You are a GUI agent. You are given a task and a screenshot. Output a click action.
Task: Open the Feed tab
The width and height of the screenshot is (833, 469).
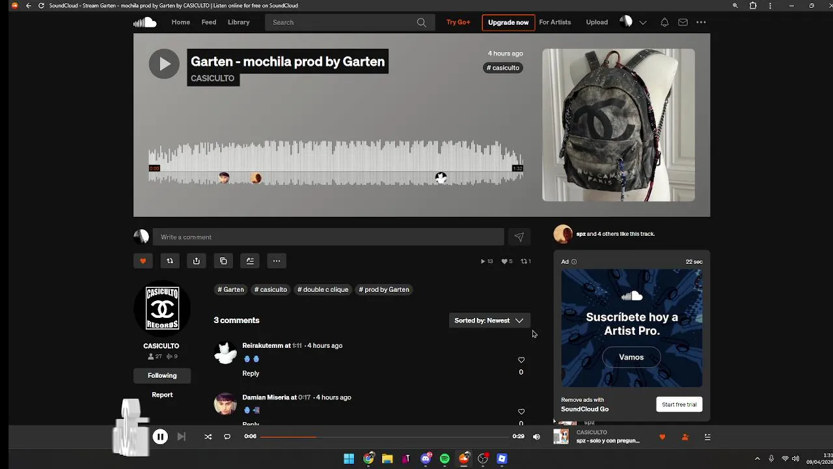click(x=209, y=22)
